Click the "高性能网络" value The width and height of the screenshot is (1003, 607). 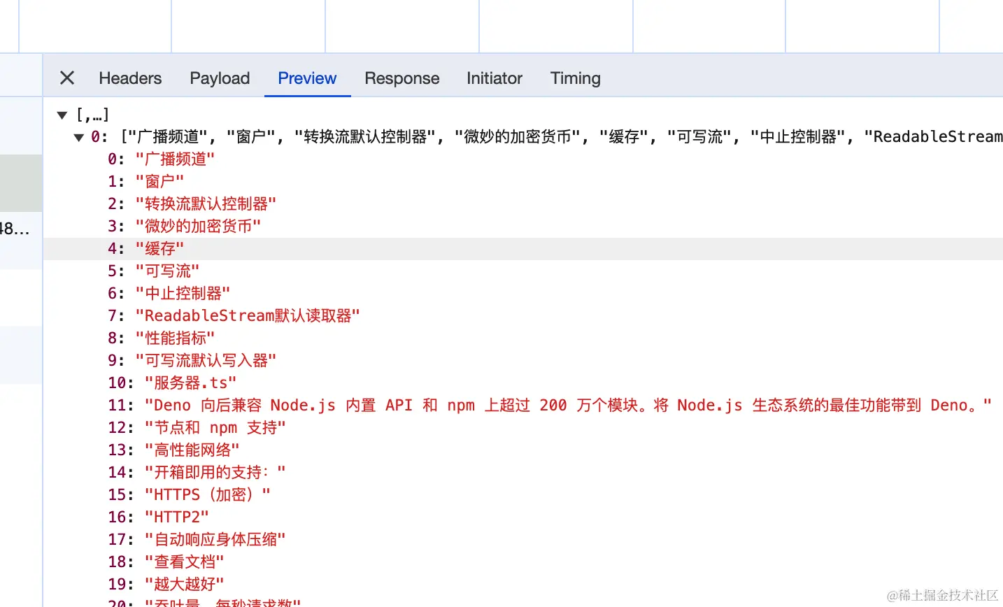[192, 450]
